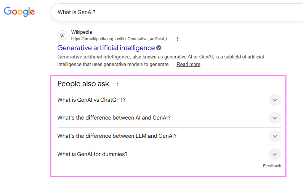Click the question text What is GenAI vs ChatGPT?
Viewport: 303px width, 178px height.
(x=91, y=100)
